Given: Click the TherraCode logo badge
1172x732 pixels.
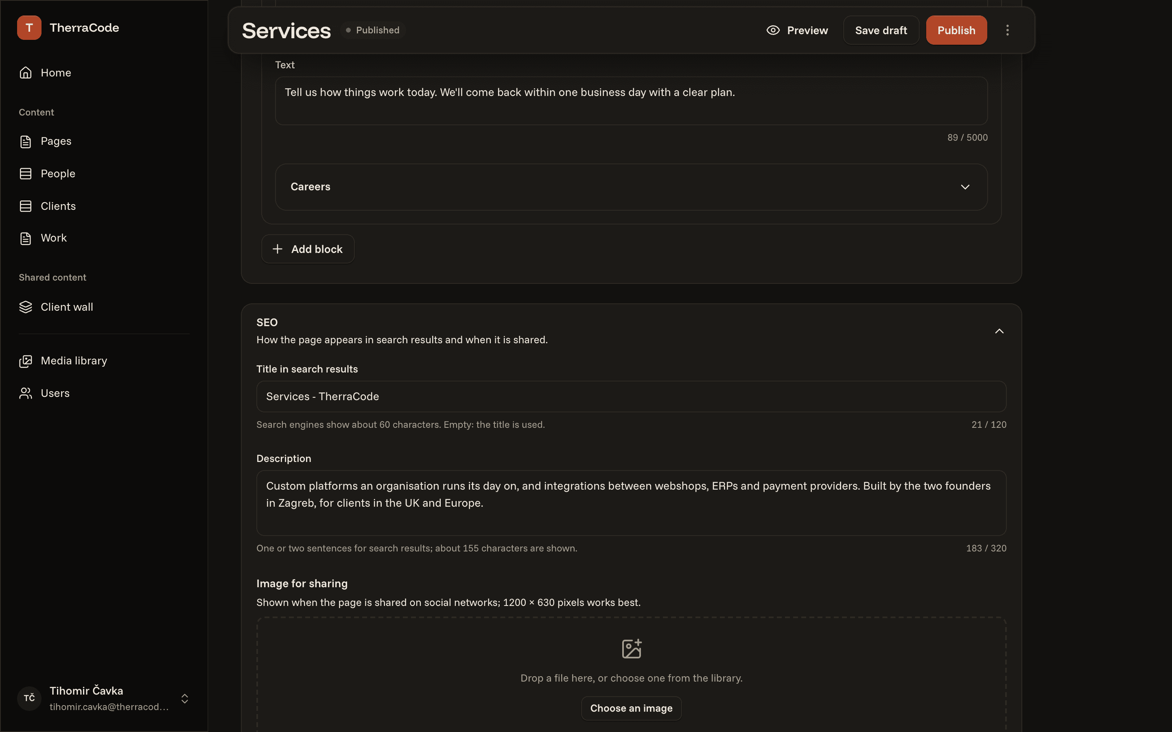Looking at the screenshot, I should [x=29, y=28].
